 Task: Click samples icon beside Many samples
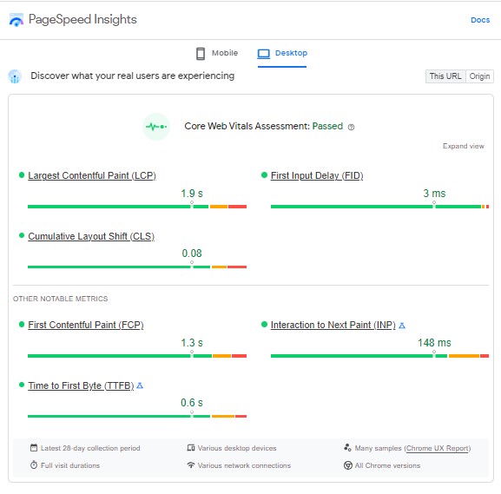[347, 448]
